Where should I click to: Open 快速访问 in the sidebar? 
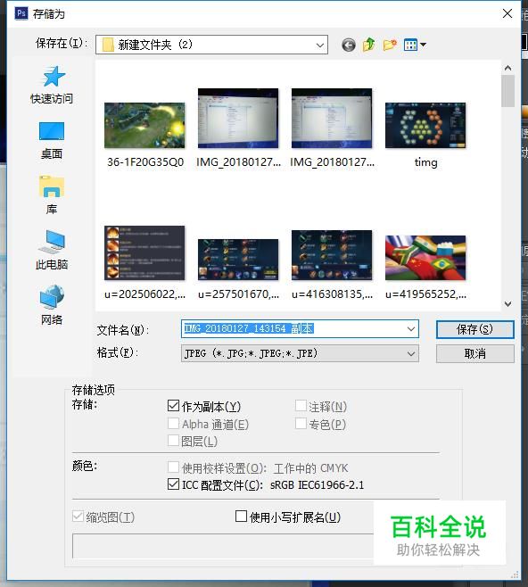52,86
